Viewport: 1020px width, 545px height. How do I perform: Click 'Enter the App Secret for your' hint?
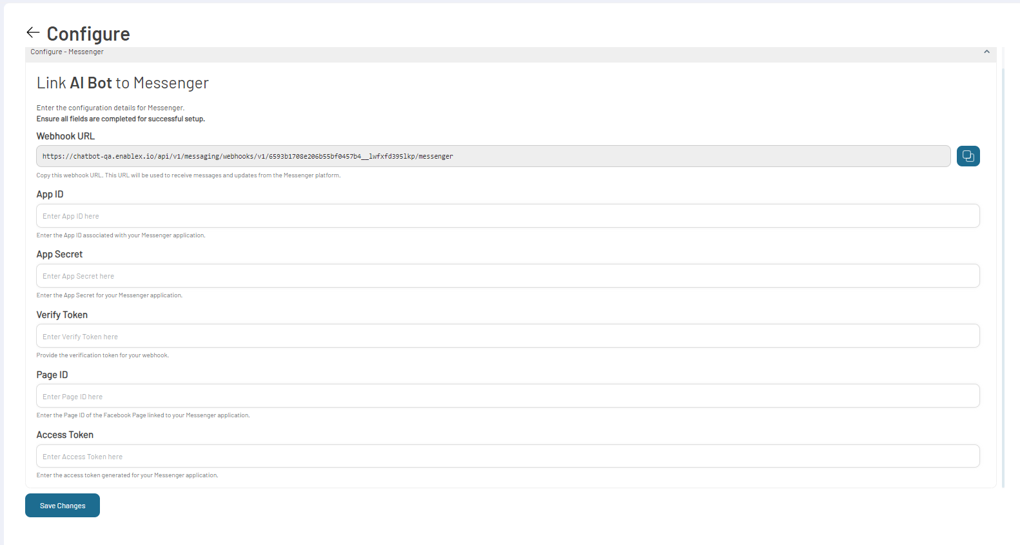tap(110, 295)
